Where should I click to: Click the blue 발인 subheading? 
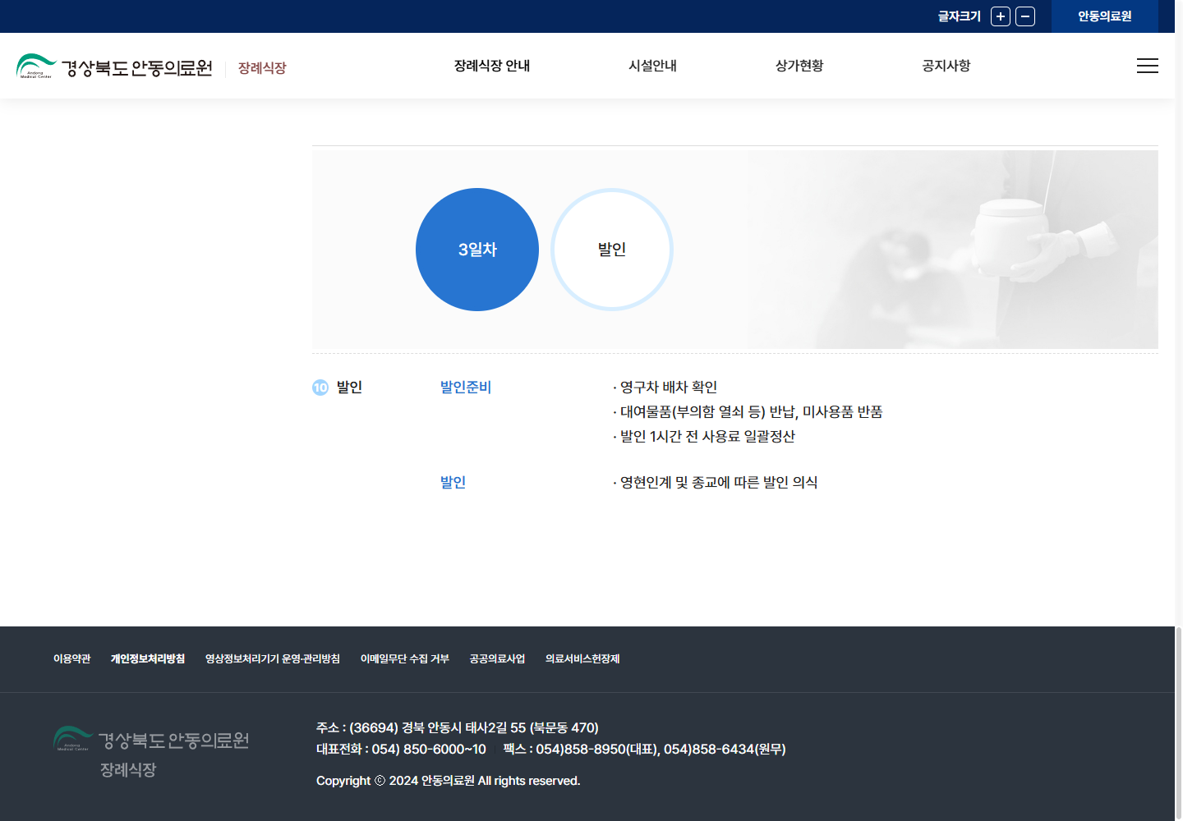click(x=453, y=483)
